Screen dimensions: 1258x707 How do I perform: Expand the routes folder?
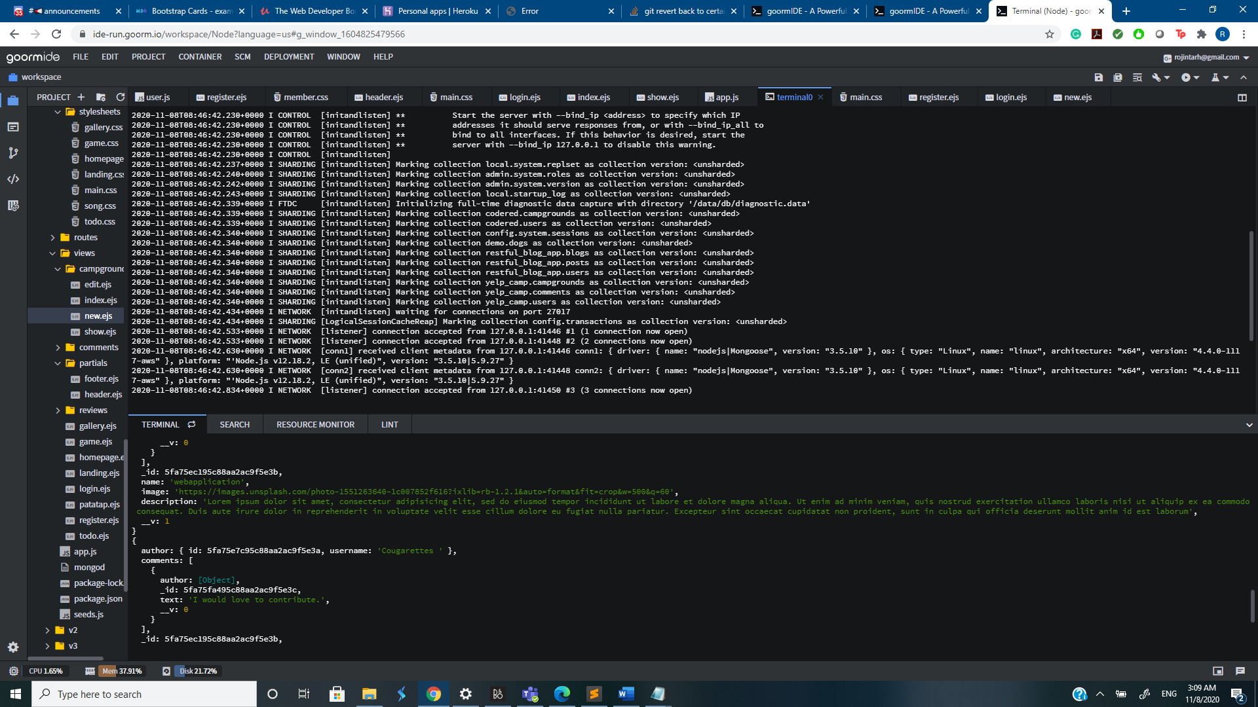pyautogui.click(x=53, y=238)
